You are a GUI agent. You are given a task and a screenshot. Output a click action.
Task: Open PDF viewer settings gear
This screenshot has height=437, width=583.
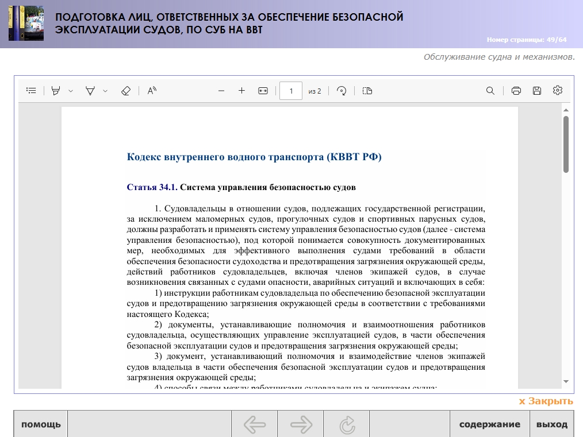(x=557, y=91)
